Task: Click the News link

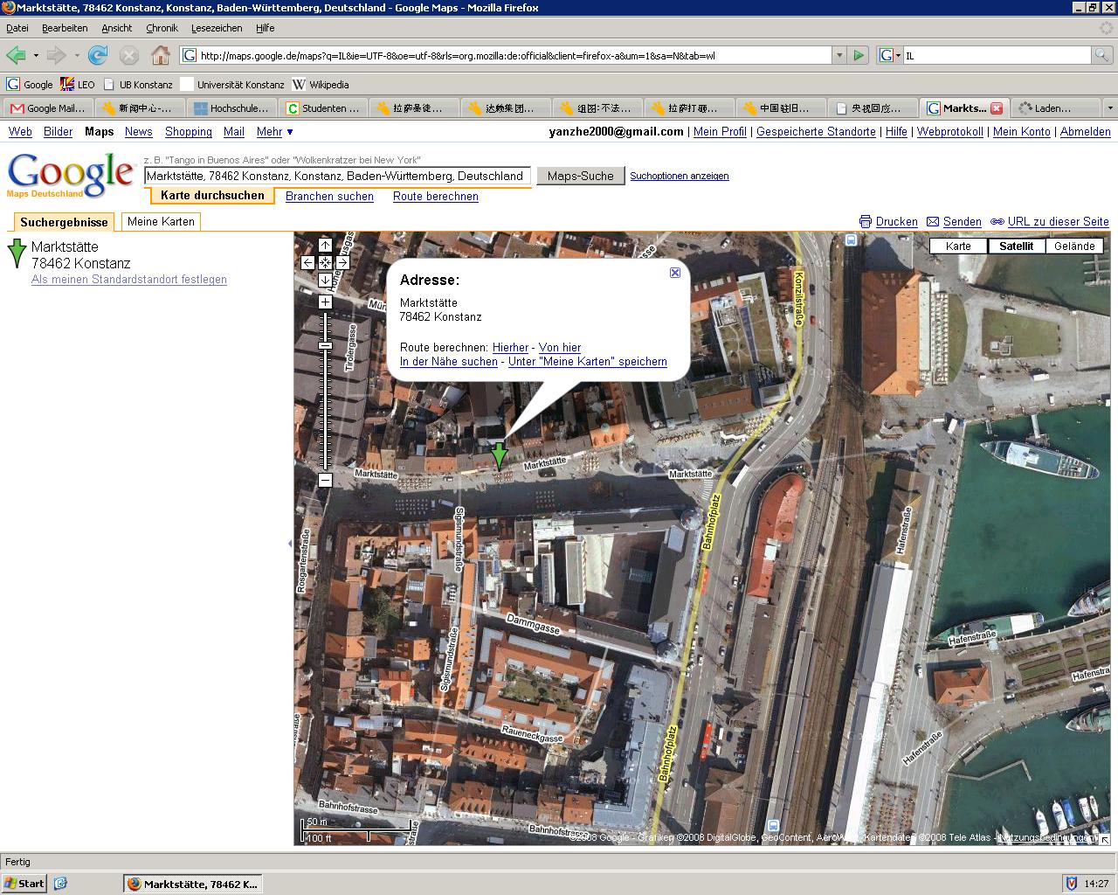Action: [x=139, y=131]
